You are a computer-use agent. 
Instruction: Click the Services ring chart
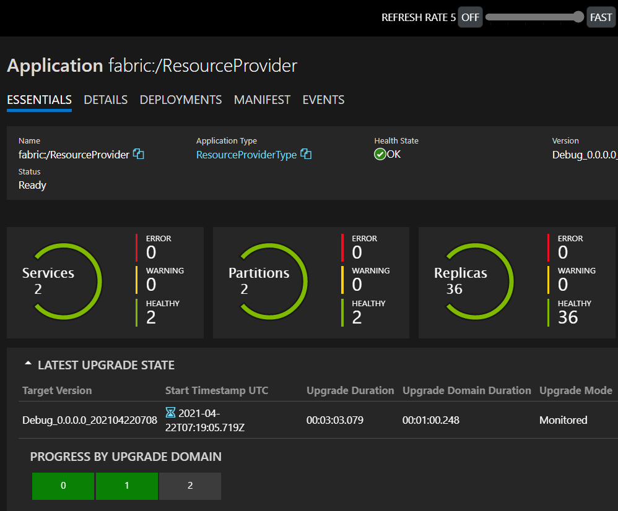pos(63,281)
